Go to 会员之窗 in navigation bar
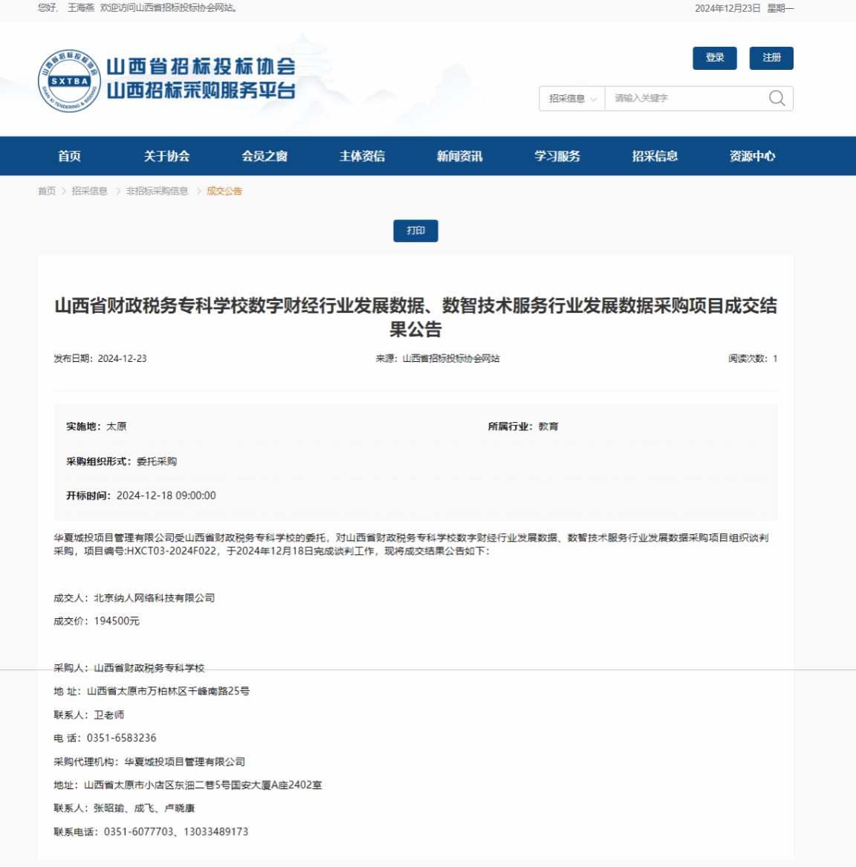 point(265,156)
